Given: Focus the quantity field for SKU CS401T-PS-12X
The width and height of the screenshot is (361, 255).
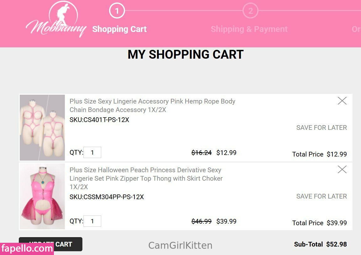Looking at the screenshot, I should [92, 152].
